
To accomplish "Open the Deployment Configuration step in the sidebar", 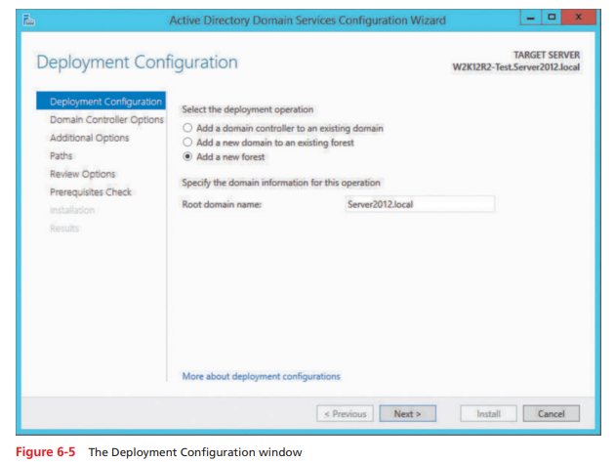I will (x=101, y=102).
